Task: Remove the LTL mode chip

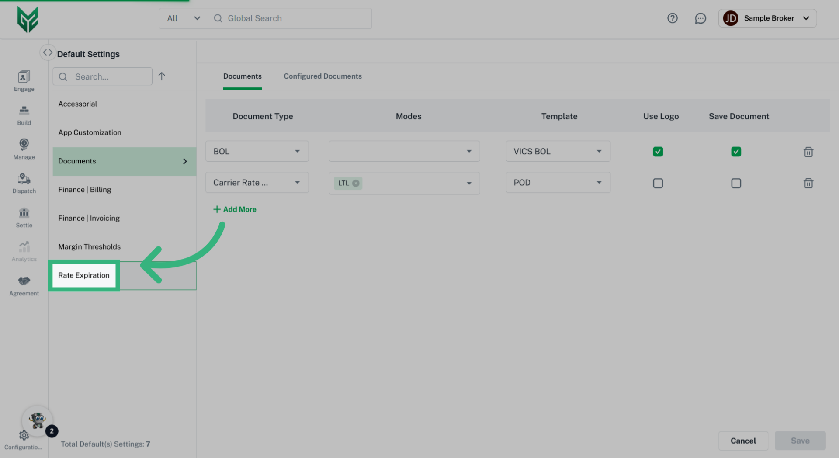Action: (356, 183)
